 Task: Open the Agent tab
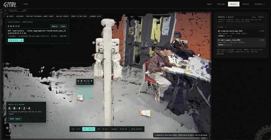coord(209,4)
